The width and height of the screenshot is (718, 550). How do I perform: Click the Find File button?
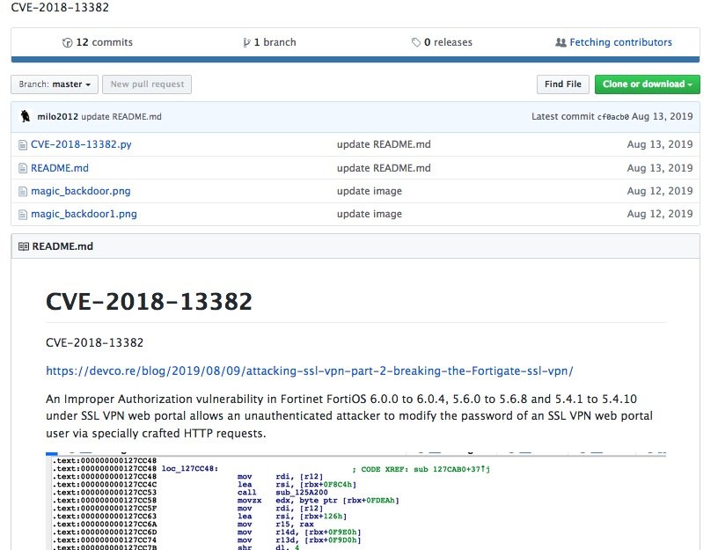click(563, 84)
